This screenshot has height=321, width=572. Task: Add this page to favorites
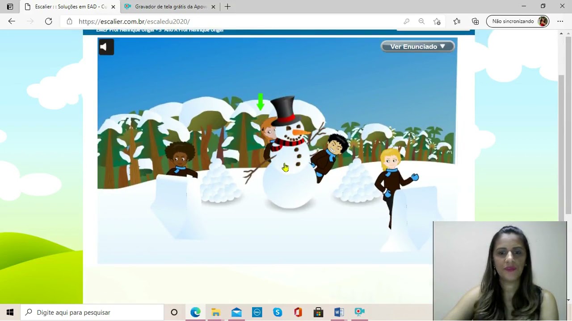click(437, 21)
